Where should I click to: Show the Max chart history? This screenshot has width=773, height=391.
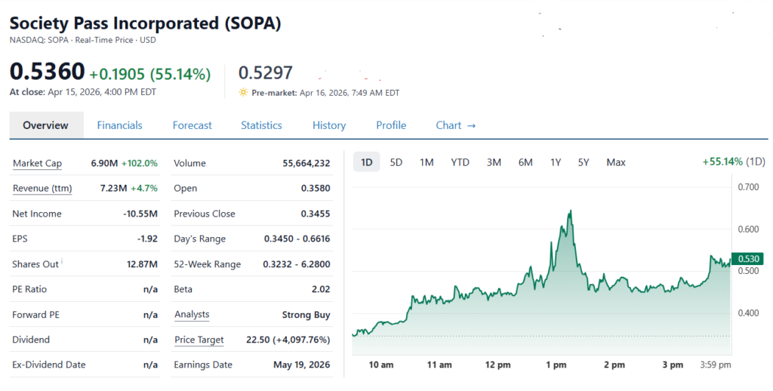coord(616,162)
